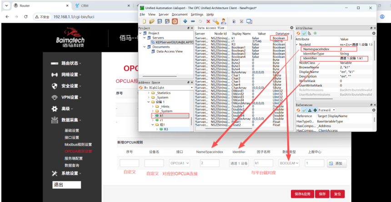
Task: Open the Settings menu in UaExpert
Action: 197,15
